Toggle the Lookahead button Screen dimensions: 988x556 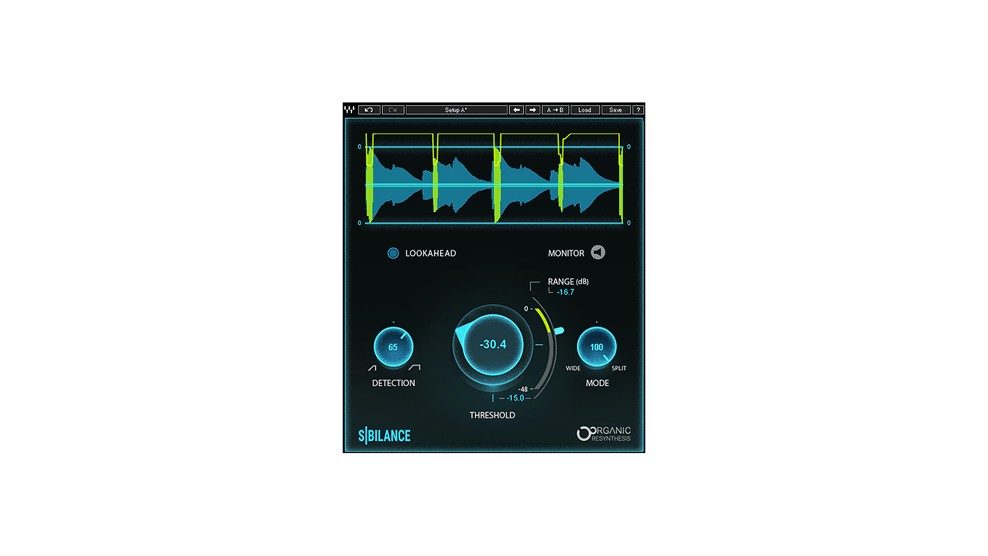click(393, 253)
